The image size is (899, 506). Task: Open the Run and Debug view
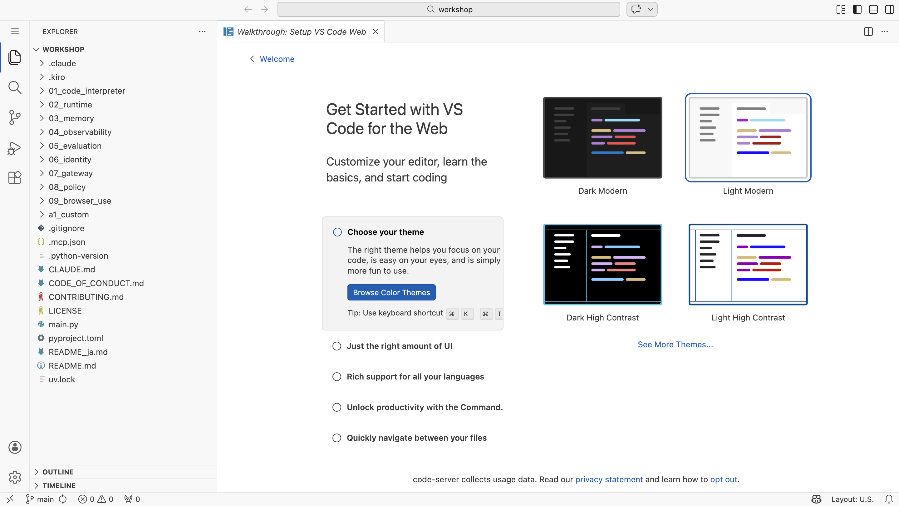(15, 148)
